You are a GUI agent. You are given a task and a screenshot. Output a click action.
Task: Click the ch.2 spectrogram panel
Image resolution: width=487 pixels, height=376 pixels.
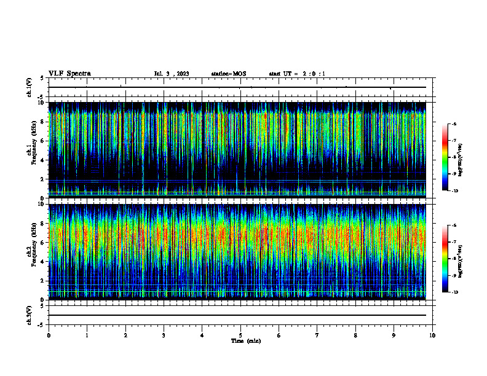click(237, 252)
